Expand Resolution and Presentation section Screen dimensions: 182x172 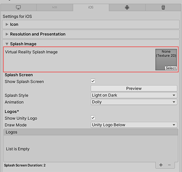click(x=91, y=34)
